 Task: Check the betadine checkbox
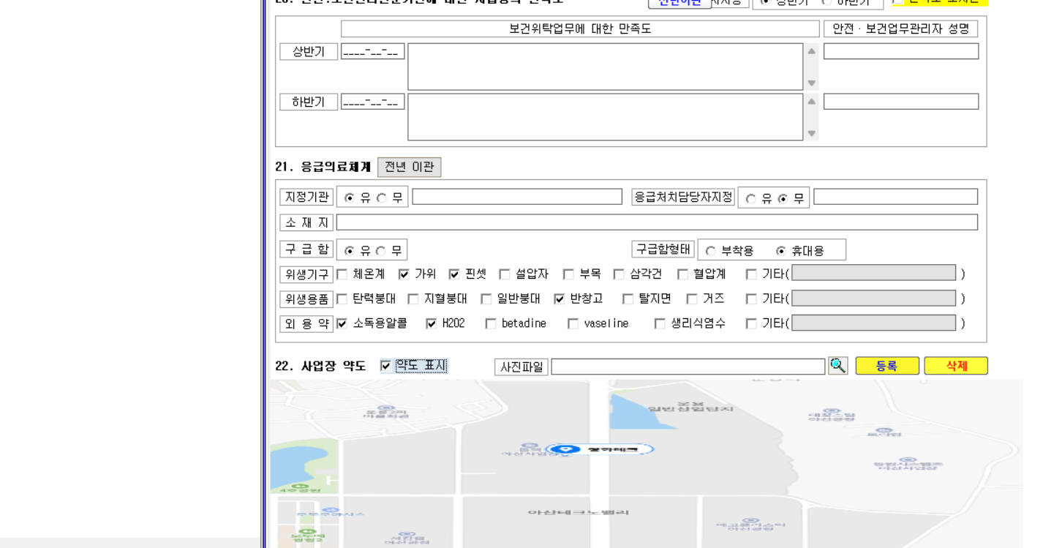(x=490, y=323)
